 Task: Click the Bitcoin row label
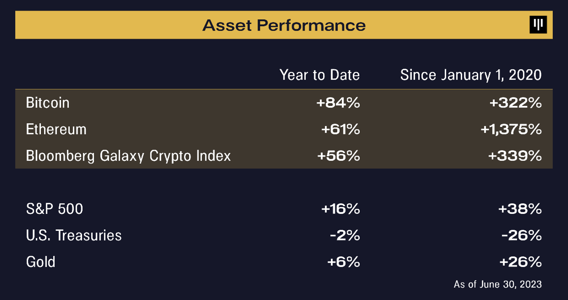(x=47, y=103)
